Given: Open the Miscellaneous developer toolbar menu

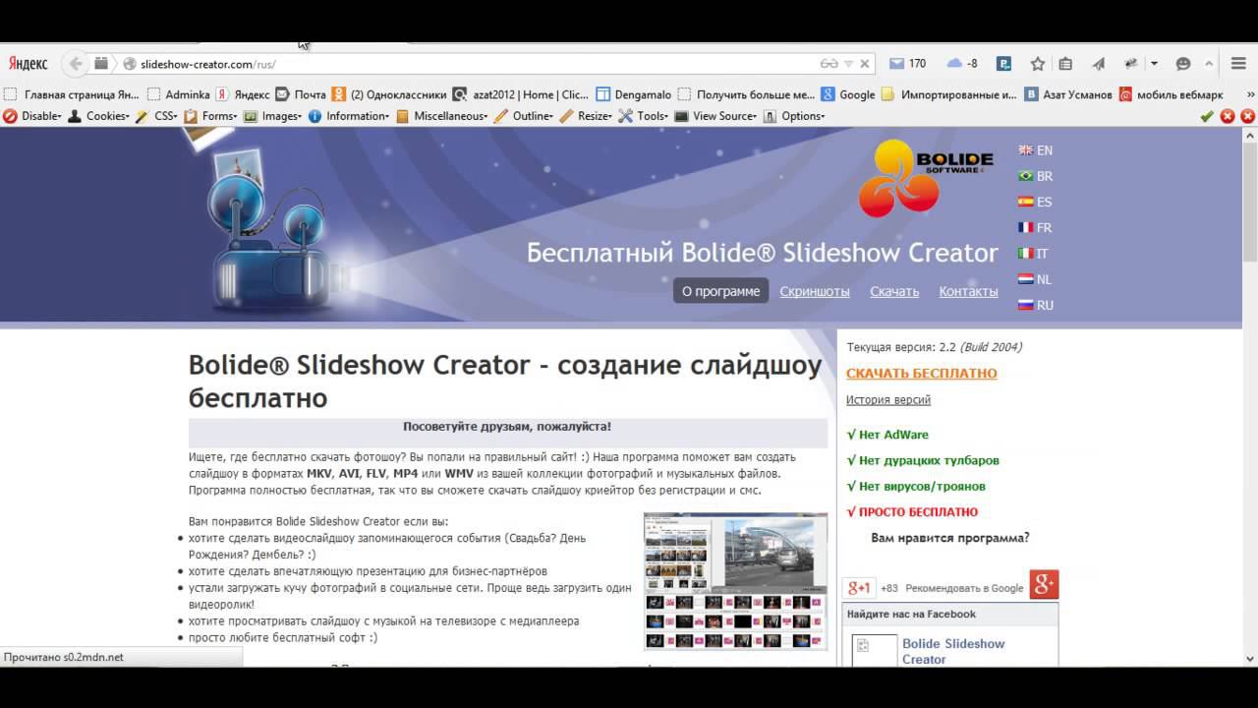Looking at the screenshot, I should coord(442,116).
